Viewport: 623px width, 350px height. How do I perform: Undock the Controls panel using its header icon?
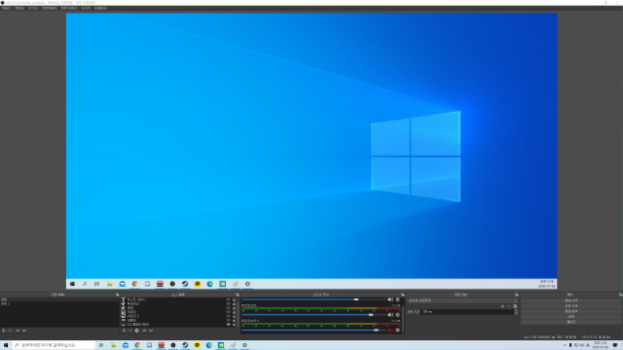(x=620, y=295)
